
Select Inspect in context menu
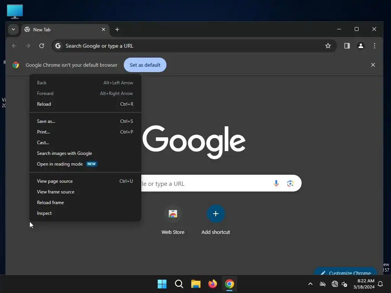85,213
